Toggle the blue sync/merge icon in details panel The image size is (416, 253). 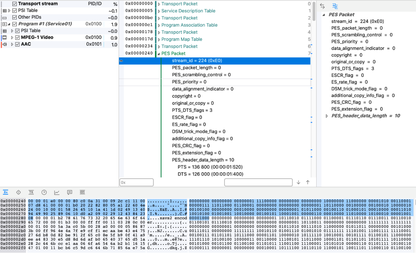335,6
